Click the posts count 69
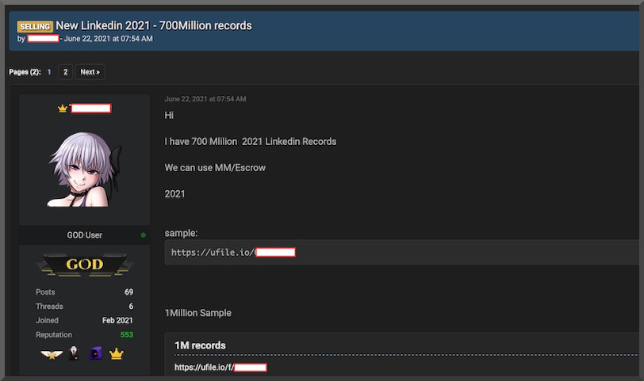Viewport: 644px width, 381px height. (128, 292)
